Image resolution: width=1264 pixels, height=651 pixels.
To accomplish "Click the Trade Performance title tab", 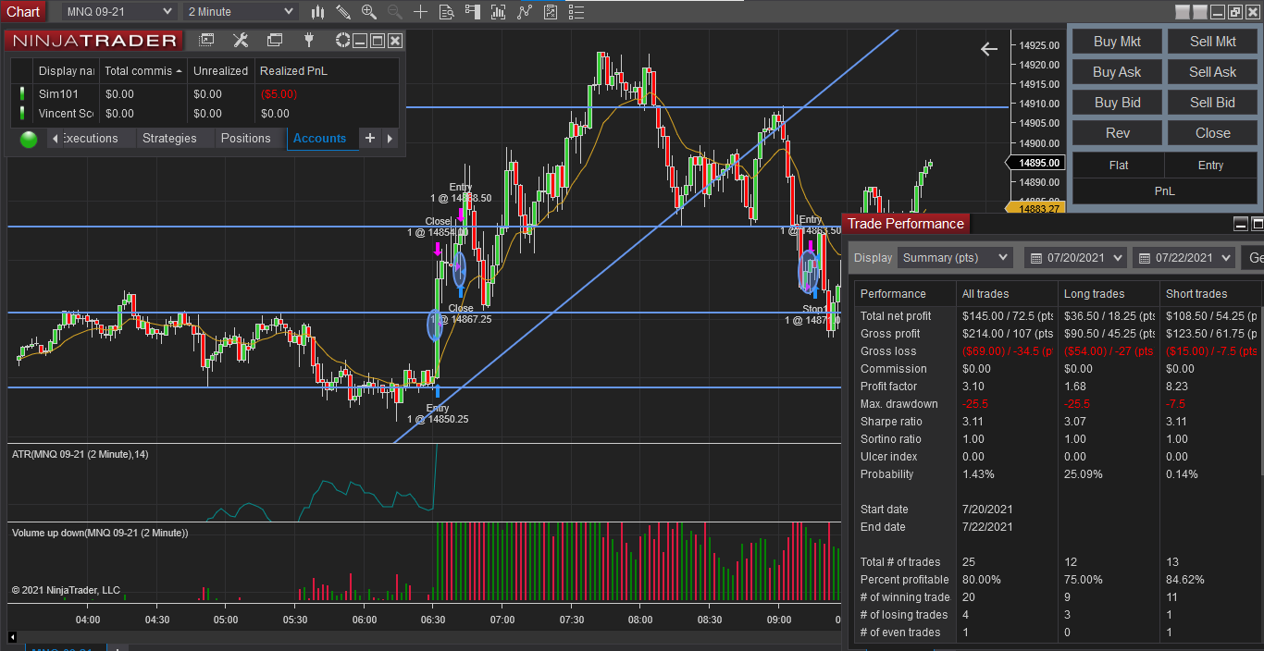I will point(906,224).
